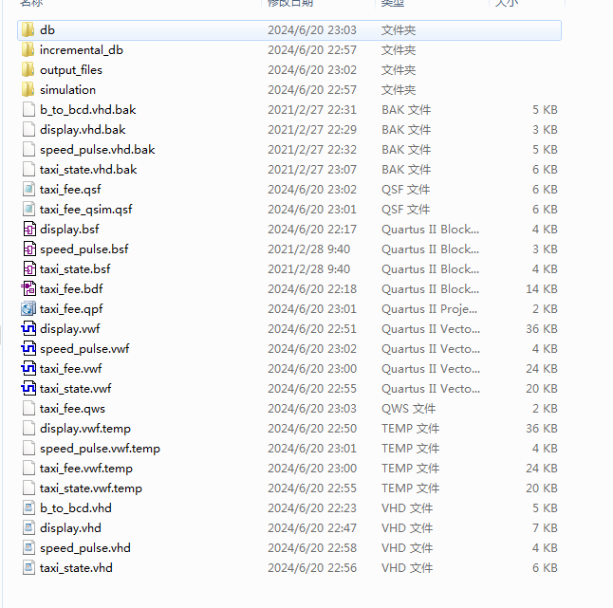Image resolution: width=613 pixels, height=608 pixels.
Task: Click the taxi_fee.qpf Quartus project icon
Action: (28, 309)
